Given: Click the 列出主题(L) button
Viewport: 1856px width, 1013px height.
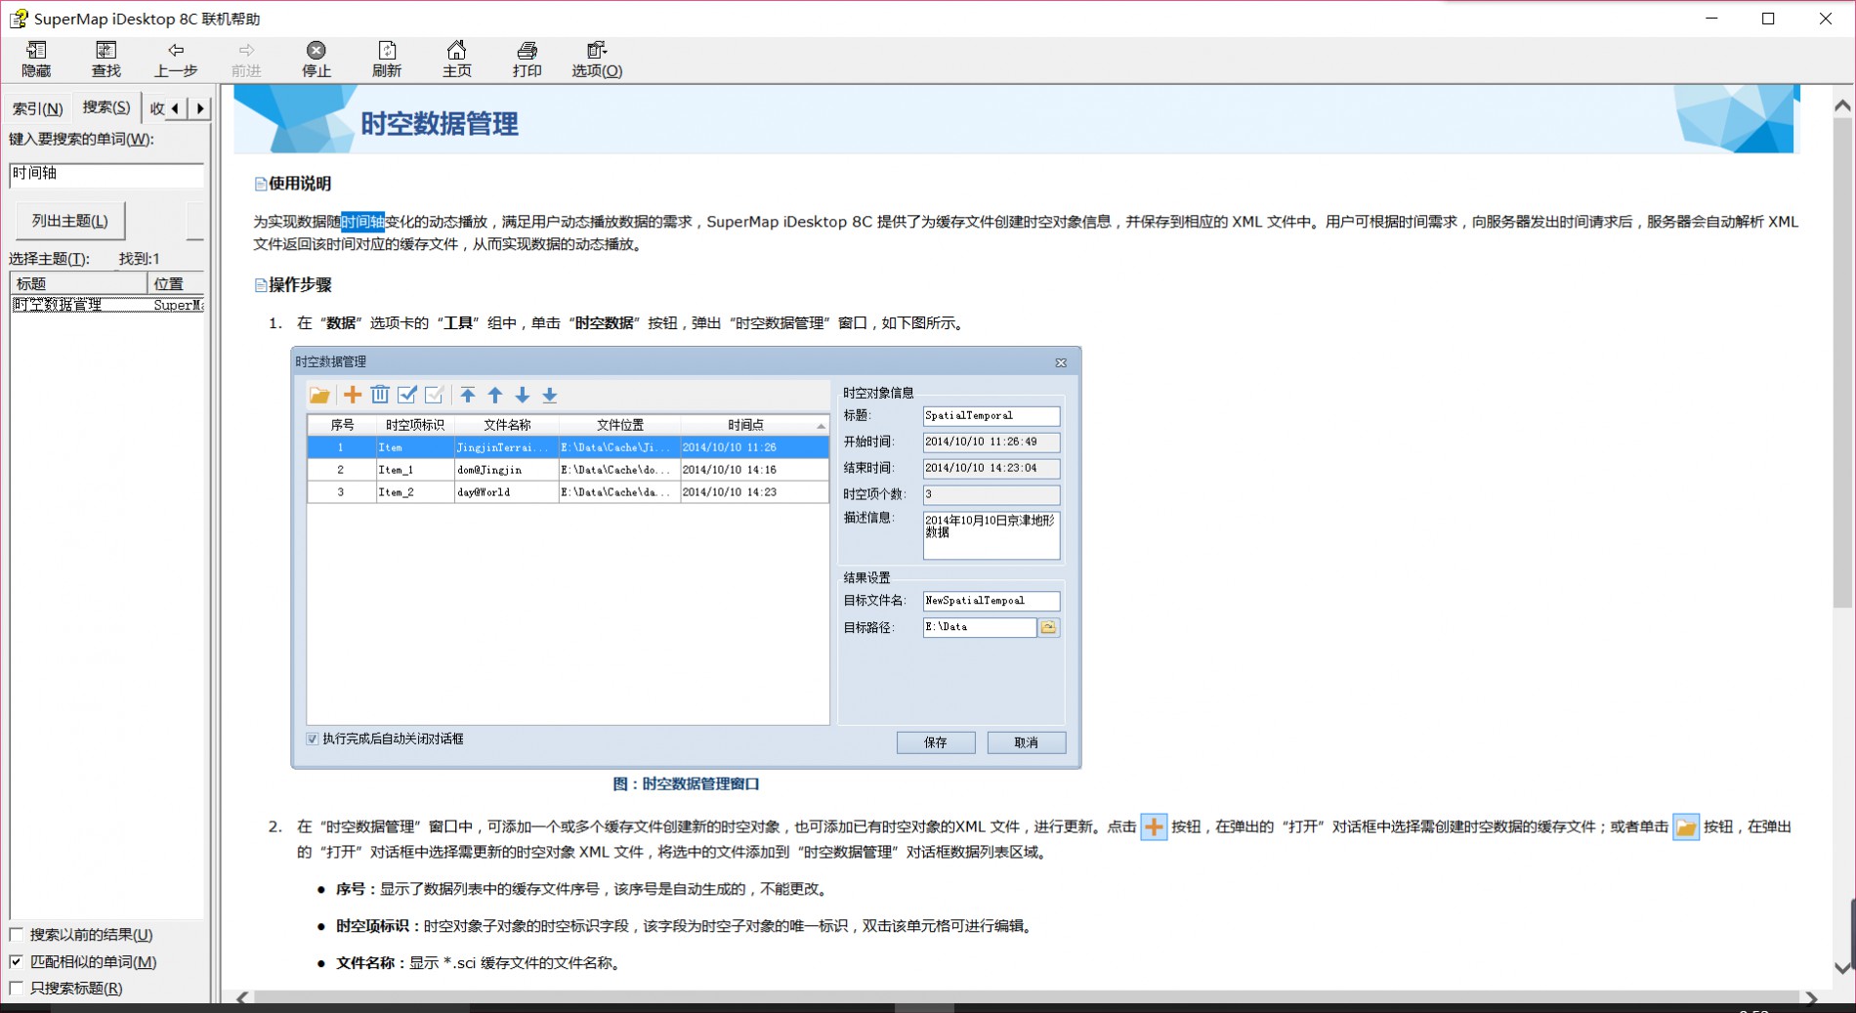Looking at the screenshot, I should (70, 221).
